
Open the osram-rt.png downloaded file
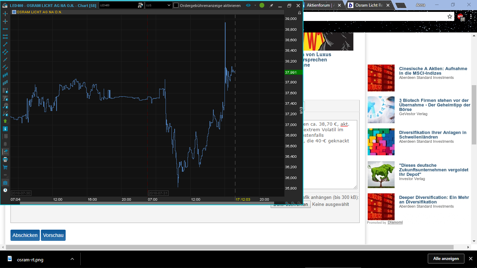[x=30, y=259]
